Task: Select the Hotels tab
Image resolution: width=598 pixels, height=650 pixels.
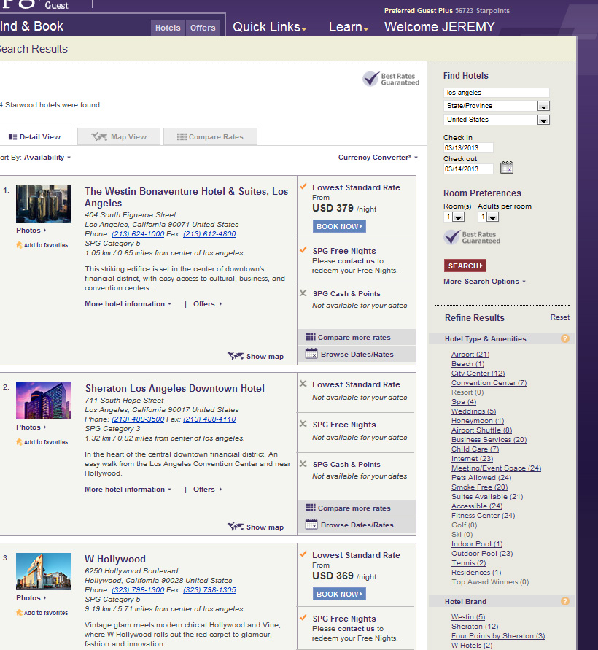Action: point(168,28)
